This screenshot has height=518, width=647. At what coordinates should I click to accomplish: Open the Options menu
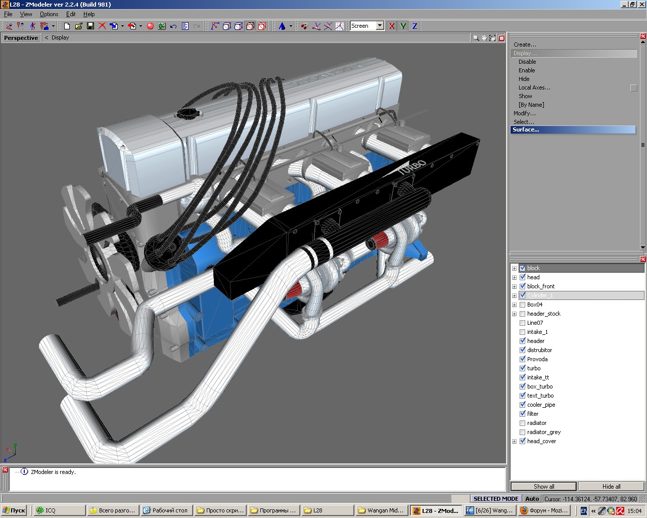pyautogui.click(x=49, y=14)
